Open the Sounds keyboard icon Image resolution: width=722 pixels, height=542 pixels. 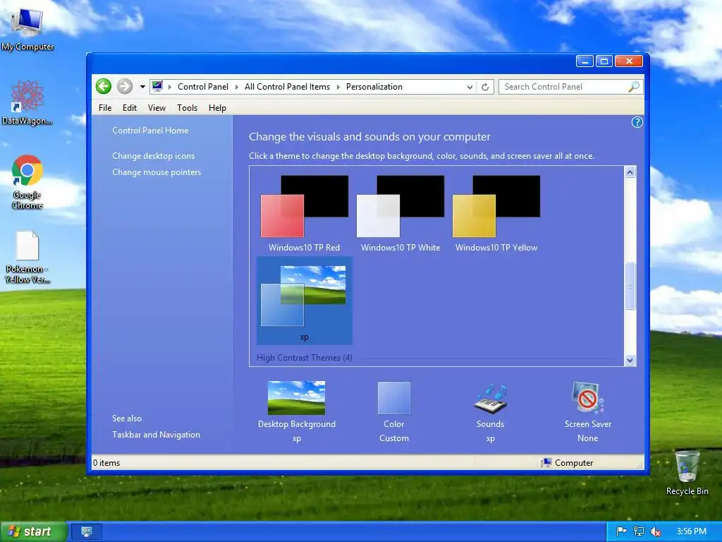point(491,398)
